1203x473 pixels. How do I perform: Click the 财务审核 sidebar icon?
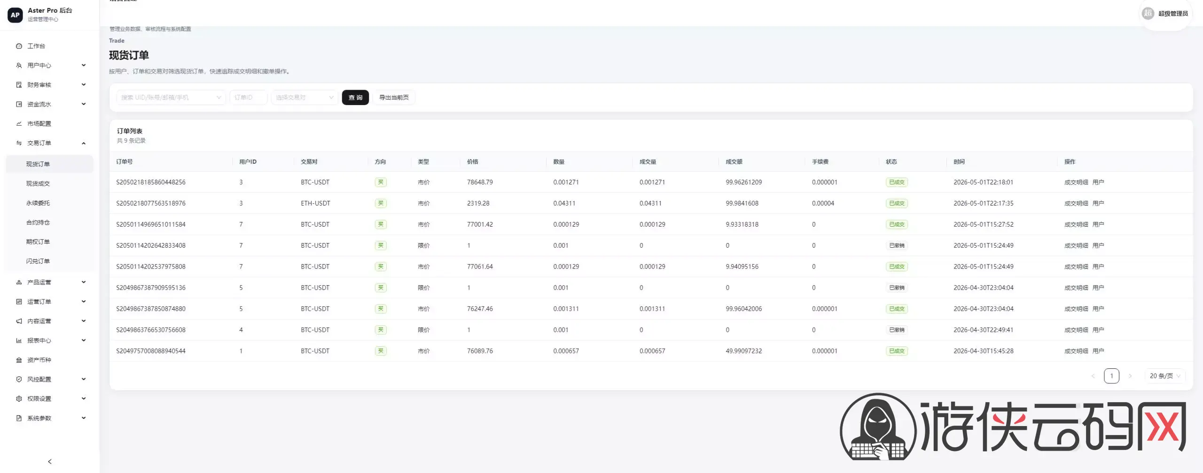click(x=19, y=85)
